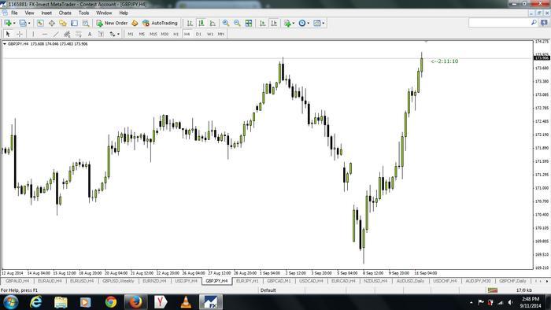Open the Window menu

(104, 13)
